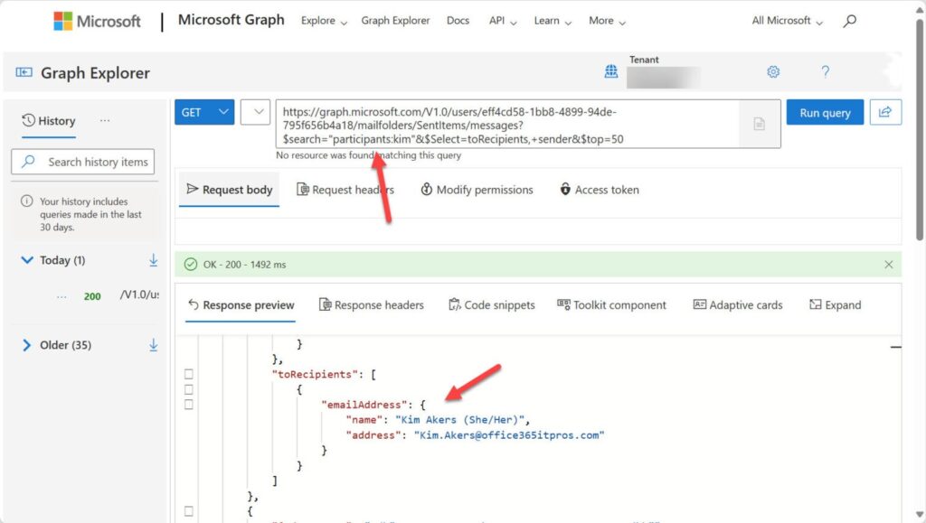Viewport: 926px width, 523px height.
Task: Select the History tab in the sidebar
Action: [49, 121]
